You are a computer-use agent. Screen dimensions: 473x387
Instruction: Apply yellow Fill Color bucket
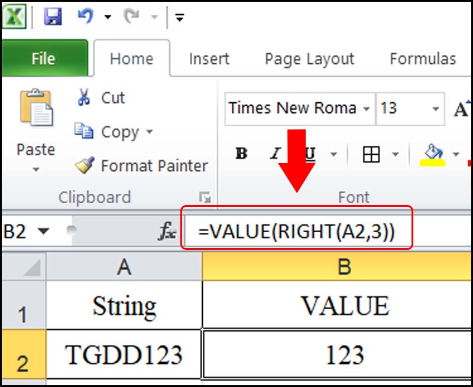click(433, 154)
